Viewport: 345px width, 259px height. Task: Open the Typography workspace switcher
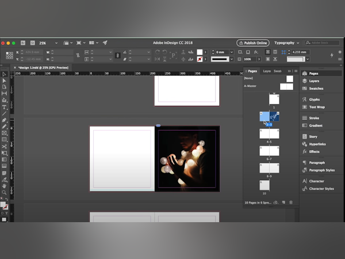coord(287,43)
